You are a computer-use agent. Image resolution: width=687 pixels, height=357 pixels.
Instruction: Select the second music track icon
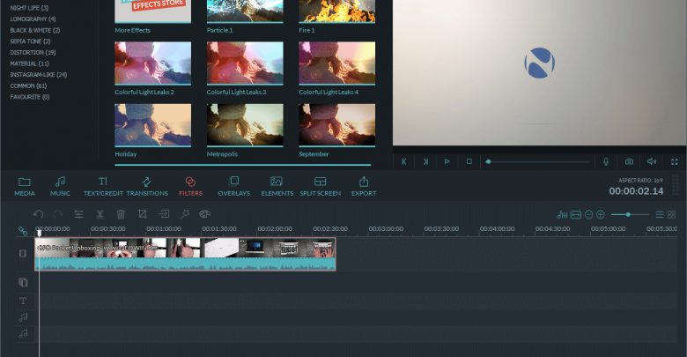(23, 334)
